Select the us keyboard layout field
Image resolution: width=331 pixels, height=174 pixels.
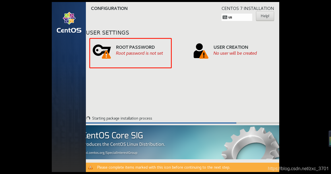237,17
